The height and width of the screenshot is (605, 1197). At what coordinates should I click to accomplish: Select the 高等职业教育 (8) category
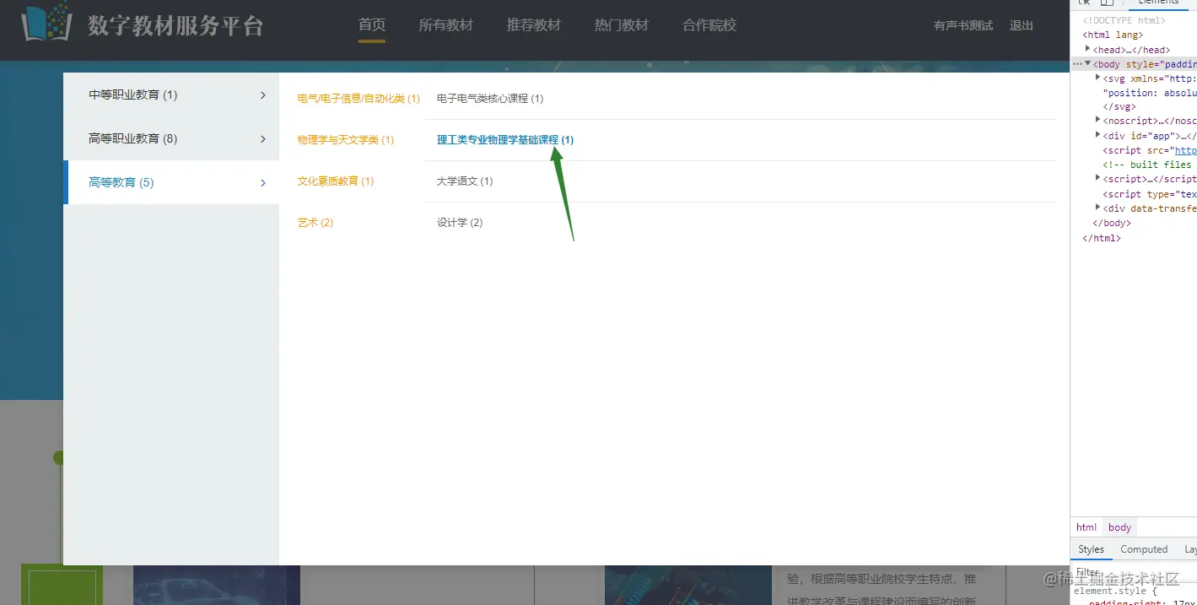click(x=173, y=138)
